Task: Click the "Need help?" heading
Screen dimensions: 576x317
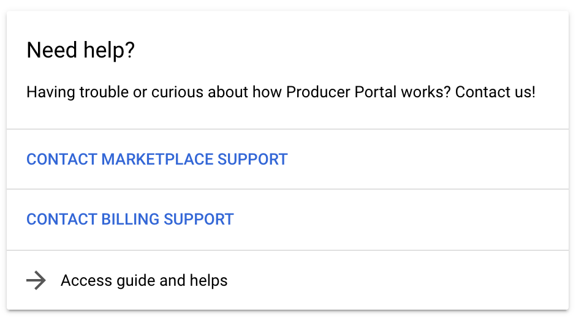Action: coord(80,51)
